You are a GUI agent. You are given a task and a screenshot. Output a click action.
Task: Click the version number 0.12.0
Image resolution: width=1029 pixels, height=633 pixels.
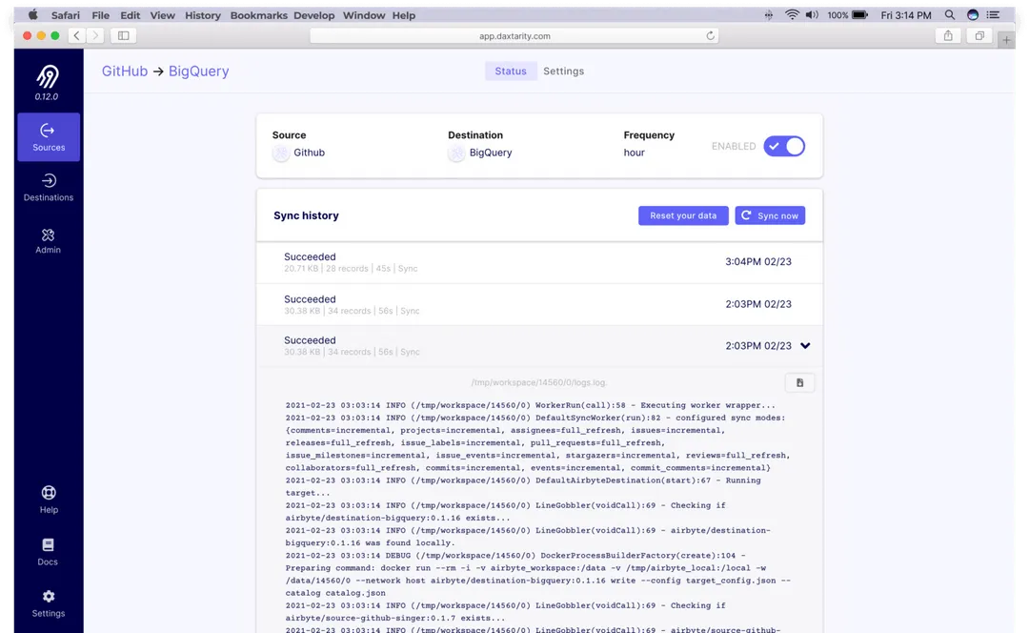click(47, 96)
